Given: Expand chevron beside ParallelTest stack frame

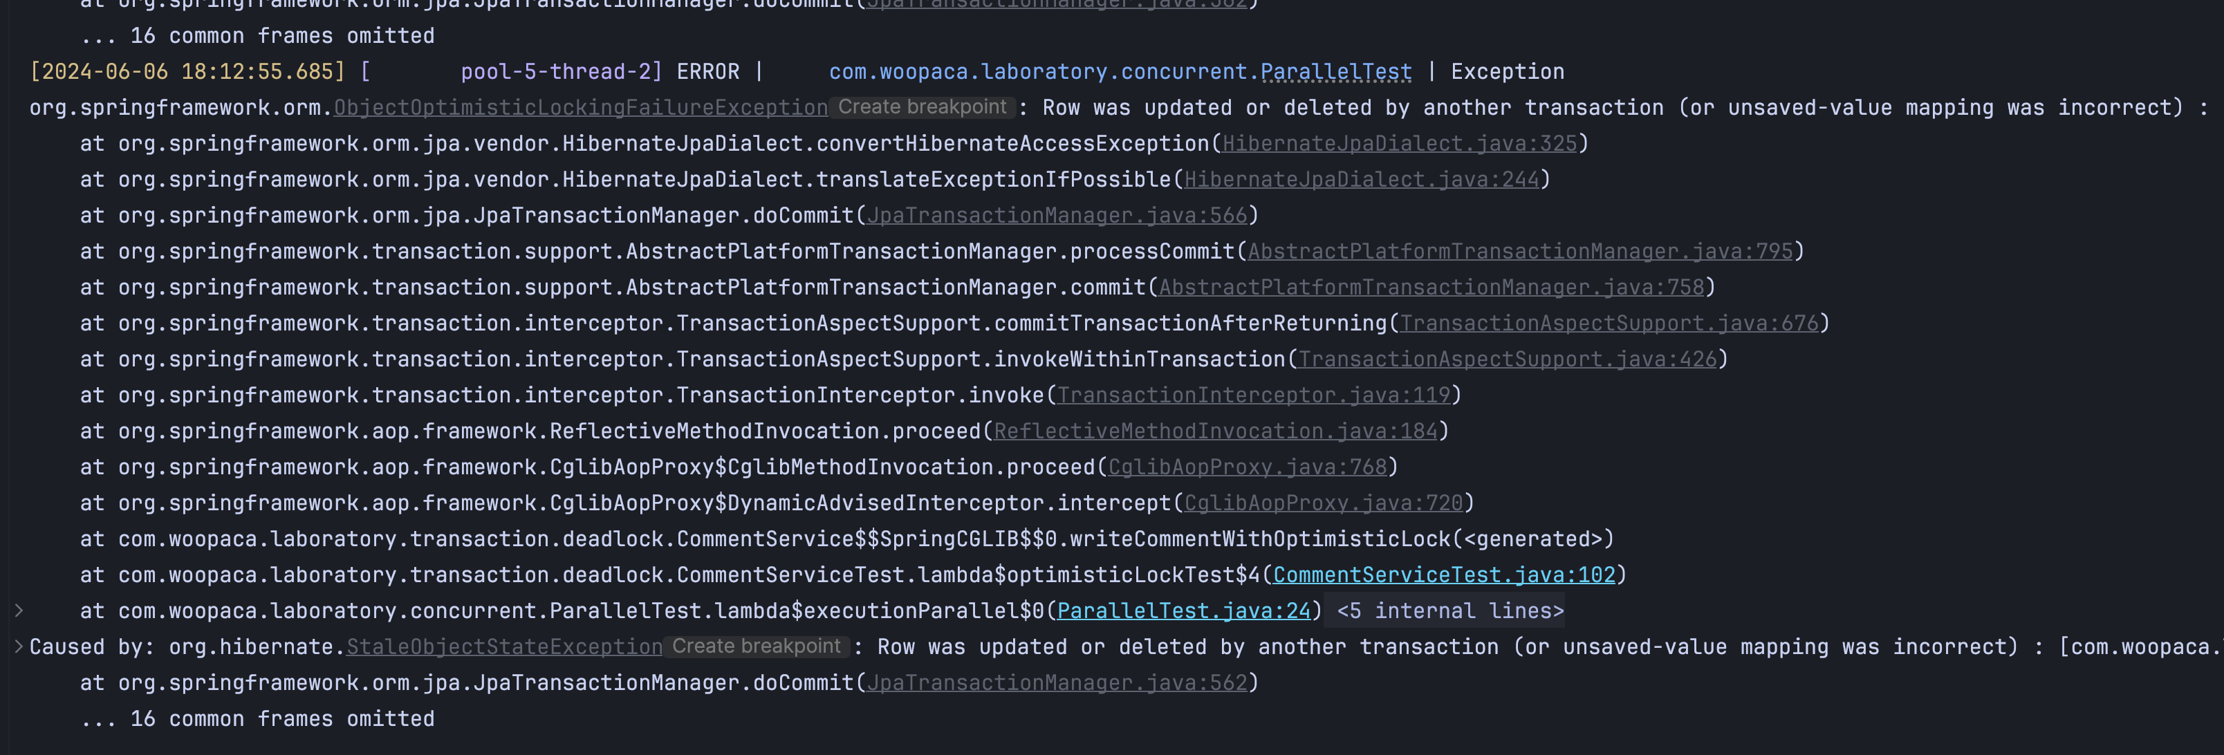Looking at the screenshot, I should click(19, 611).
